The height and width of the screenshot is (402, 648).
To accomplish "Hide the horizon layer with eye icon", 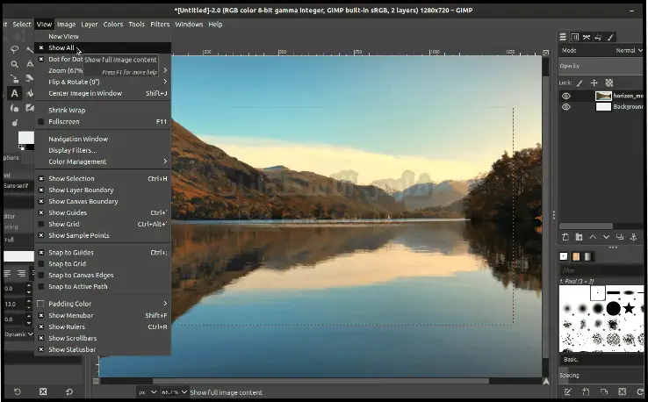I will tap(566, 96).
